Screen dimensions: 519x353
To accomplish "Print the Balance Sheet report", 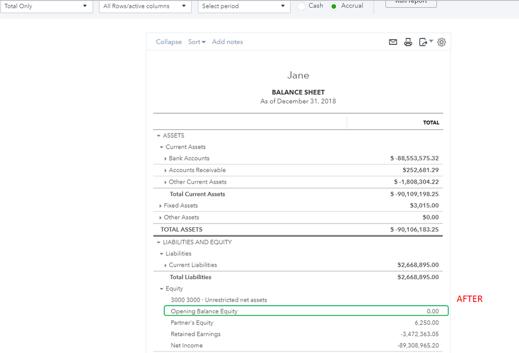I will (408, 42).
